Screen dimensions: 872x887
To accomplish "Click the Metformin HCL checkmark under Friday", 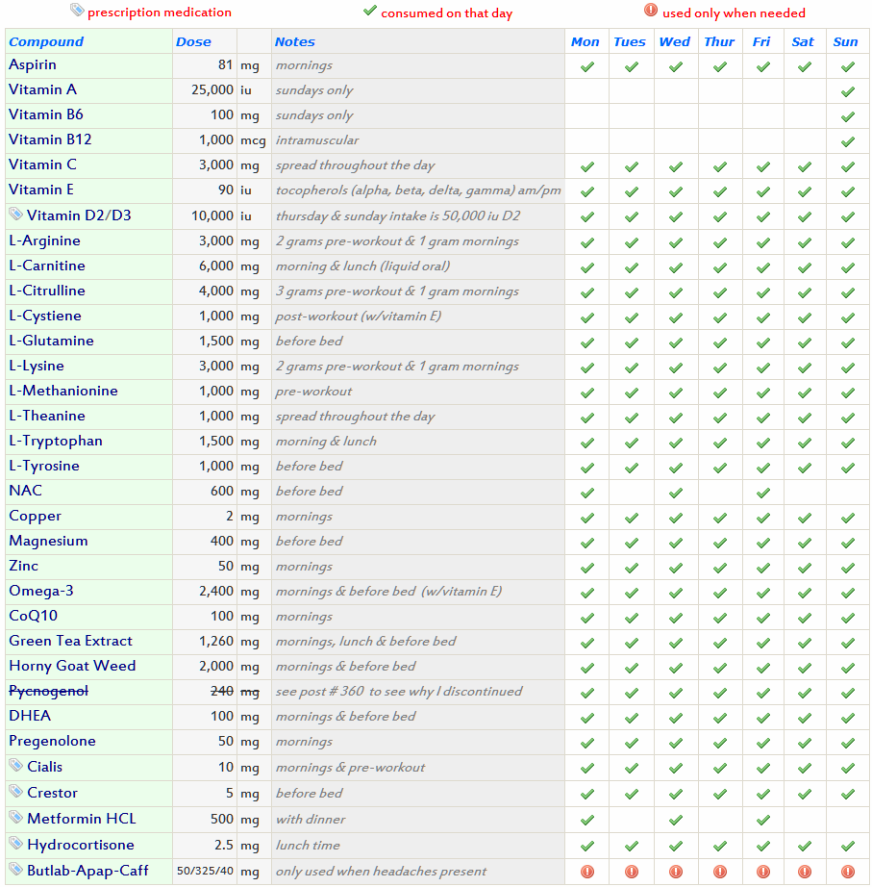I will (x=762, y=821).
